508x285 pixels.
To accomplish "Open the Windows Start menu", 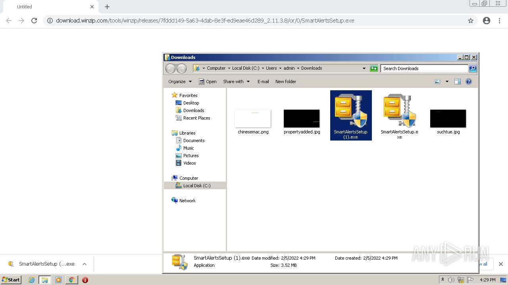I will 11,280.
